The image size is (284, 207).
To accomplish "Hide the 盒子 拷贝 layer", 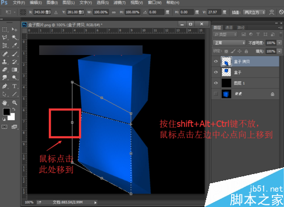I will click(216, 61).
